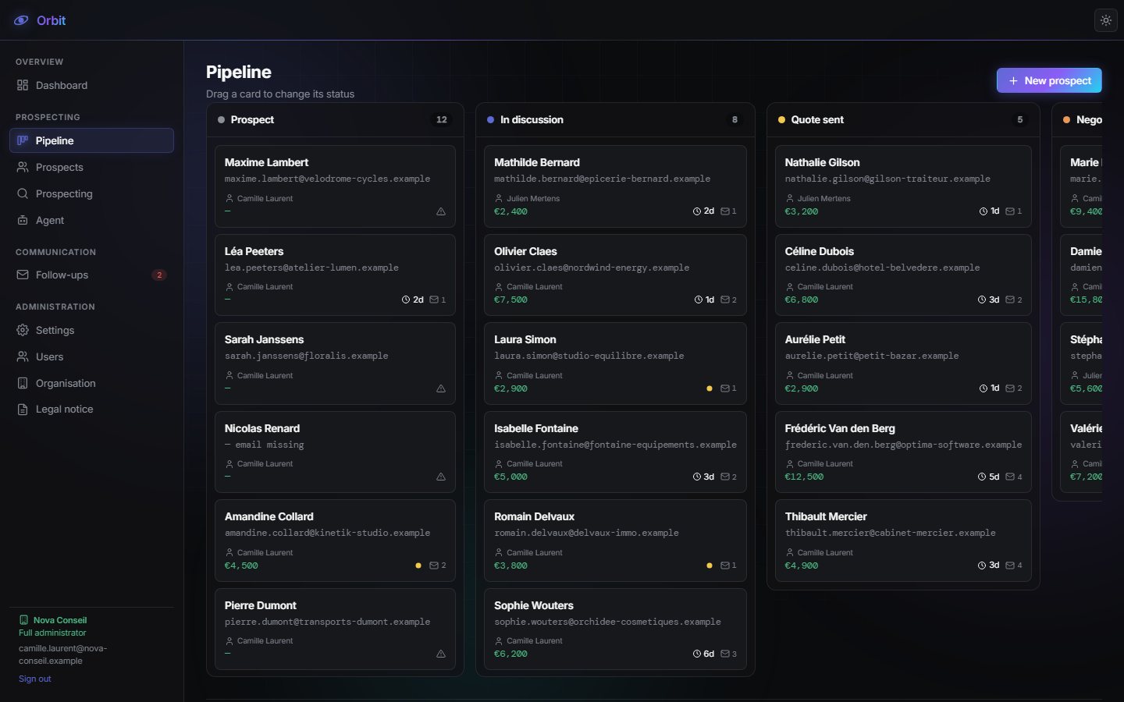This screenshot has height=702, width=1124.
Task: Click the Follow-ups count badge
Action: (159, 275)
